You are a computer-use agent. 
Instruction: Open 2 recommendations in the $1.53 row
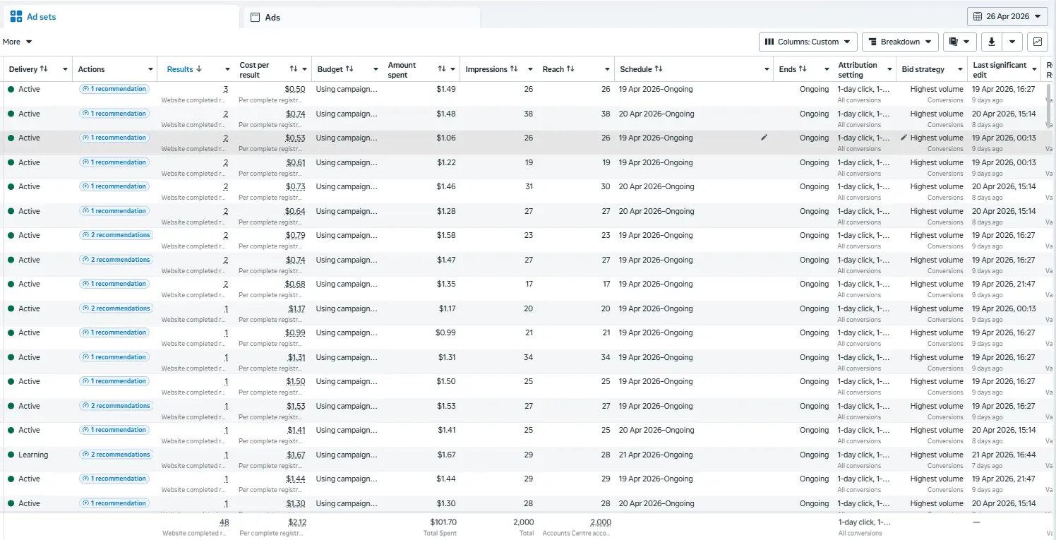[116, 406]
